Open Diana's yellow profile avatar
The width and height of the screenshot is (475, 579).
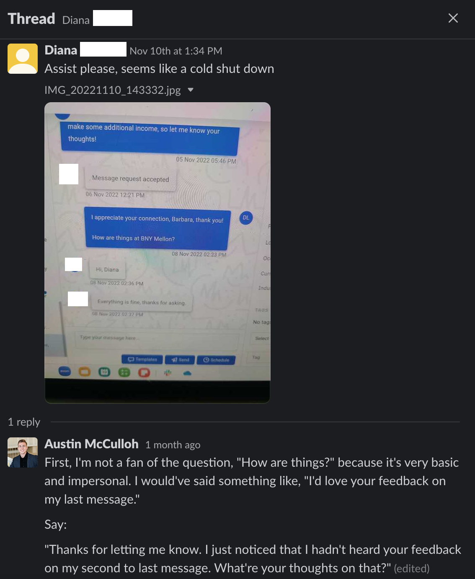pos(23,59)
